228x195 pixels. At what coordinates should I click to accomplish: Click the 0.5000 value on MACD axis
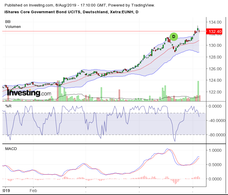[x=215, y=164]
